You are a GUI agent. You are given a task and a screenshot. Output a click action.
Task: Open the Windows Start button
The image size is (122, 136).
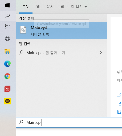click(x=7, y=5)
